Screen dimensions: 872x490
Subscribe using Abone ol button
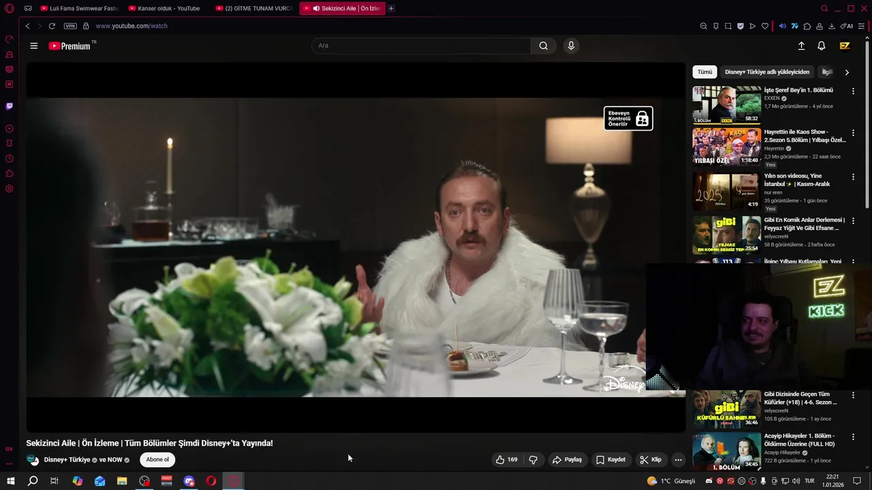pos(157,459)
